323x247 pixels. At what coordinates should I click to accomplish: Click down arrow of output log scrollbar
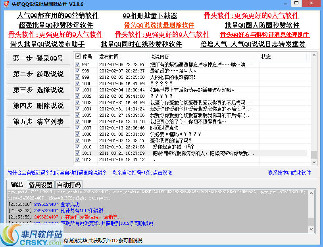click(311, 229)
